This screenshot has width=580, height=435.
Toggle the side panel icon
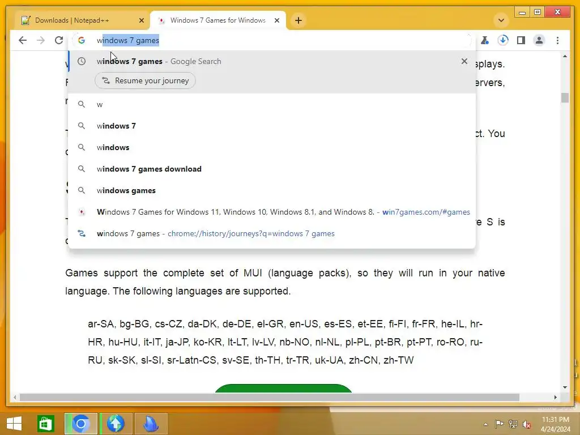pos(521,40)
